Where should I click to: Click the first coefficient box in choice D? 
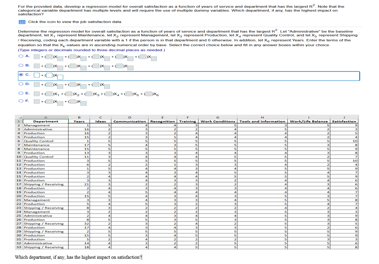[x=49, y=84]
